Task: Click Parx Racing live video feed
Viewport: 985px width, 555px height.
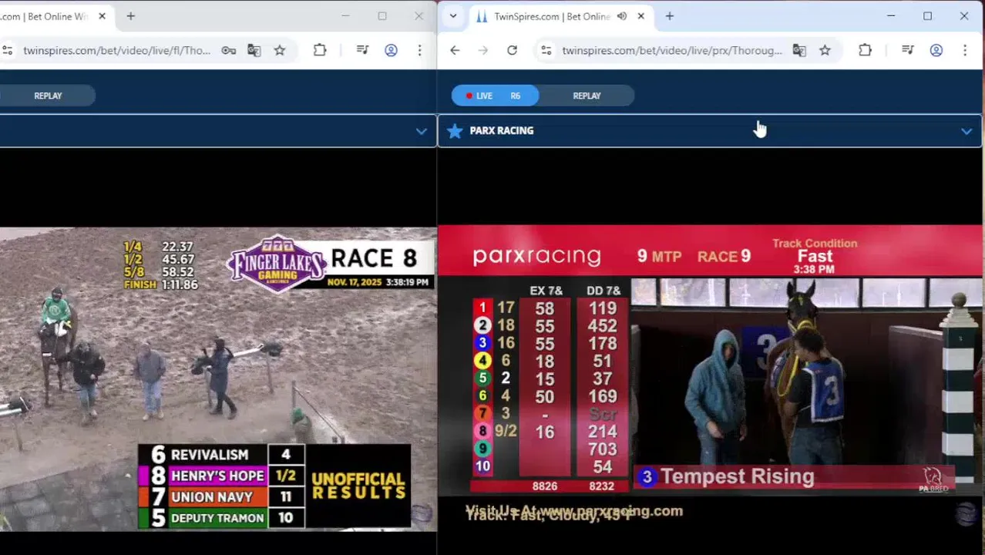Action: point(710,378)
